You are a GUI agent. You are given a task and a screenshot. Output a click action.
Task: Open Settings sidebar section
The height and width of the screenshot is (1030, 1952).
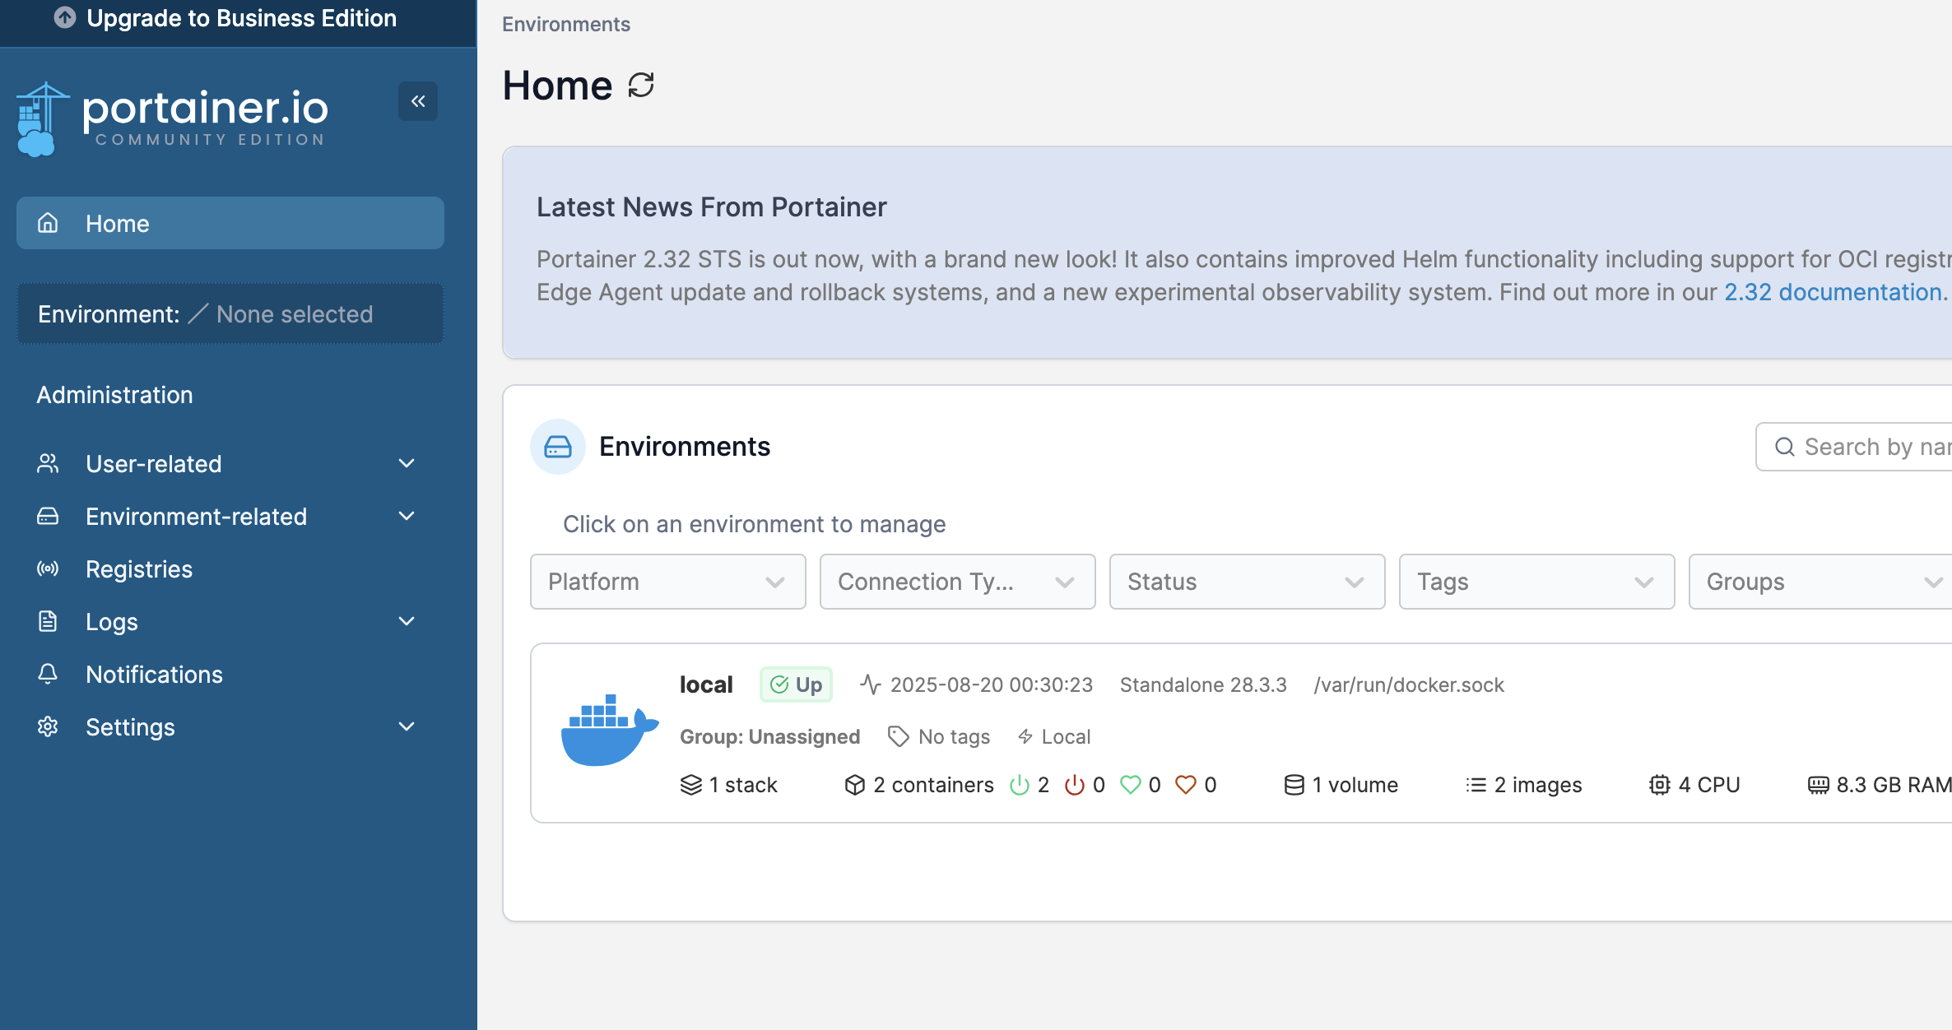(230, 726)
